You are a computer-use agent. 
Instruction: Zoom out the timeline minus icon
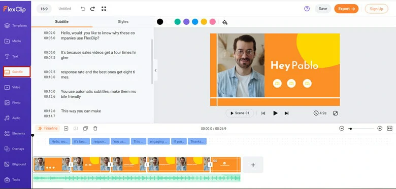[342, 129]
